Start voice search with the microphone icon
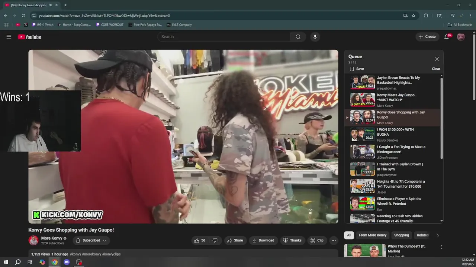Viewport: 476px width, 267px height. coord(315,37)
